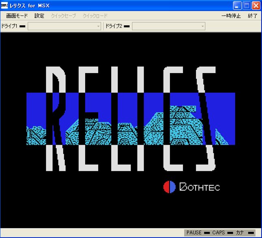Click the RELICS title graphic

tap(131, 119)
